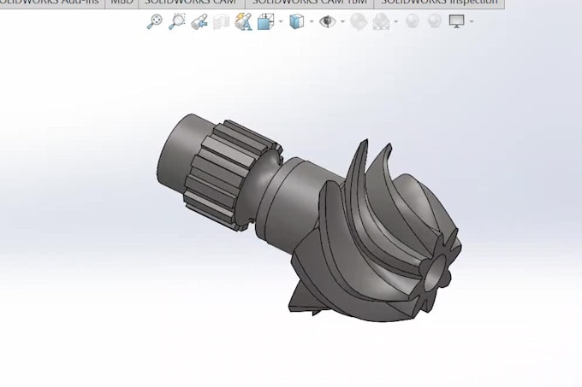The height and width of the screenshot is (387, 582).
Task: Click the Apply Scene icon
Action: point(381,21)
